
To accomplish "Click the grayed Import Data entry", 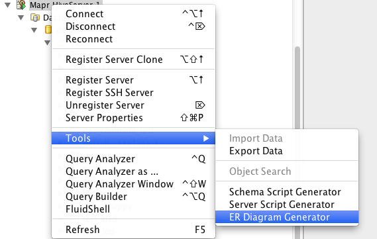I will [287, 138].
